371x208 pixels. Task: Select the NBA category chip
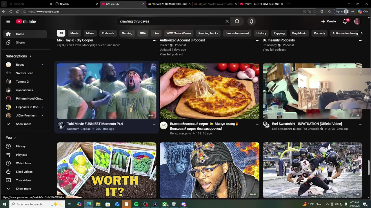point(143,33)
